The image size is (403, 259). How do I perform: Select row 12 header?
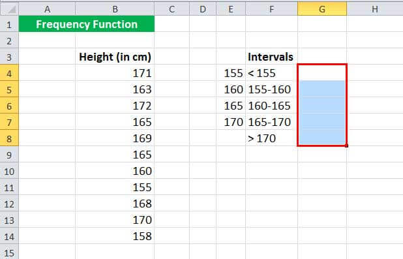tap(9, 203)
